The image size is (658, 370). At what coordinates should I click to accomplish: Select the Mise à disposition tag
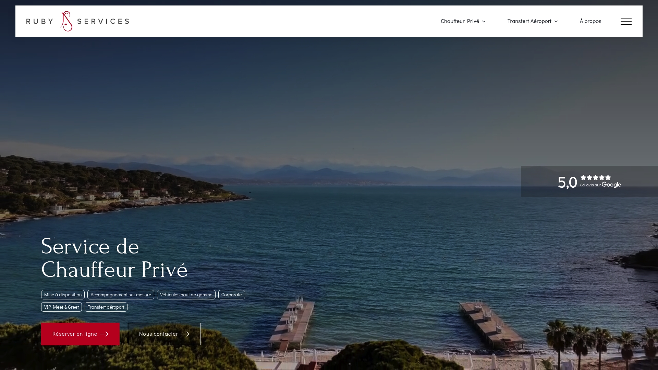tap(63, 295)
